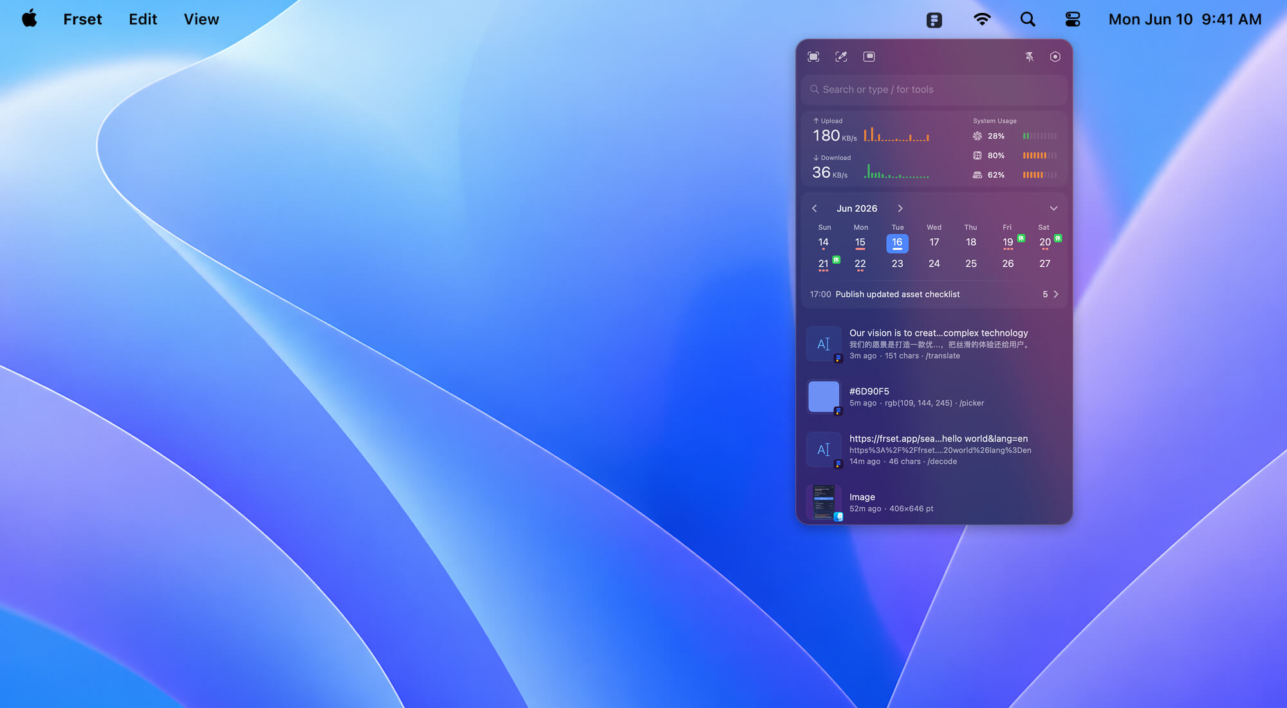Image resolution: width=1287 pixels, height=708 pixels.
Task: Select June 15 in calendar
Action: pyautogui.click(x=860, y=243)
